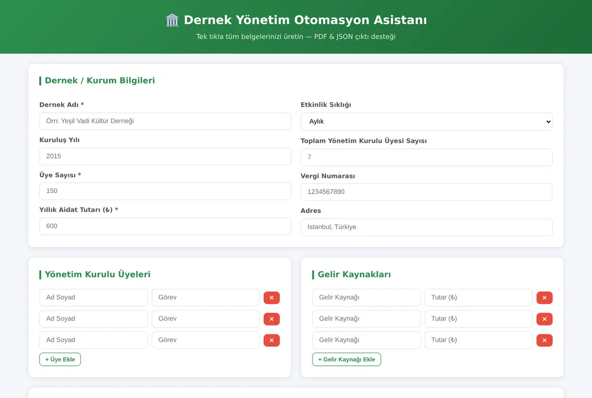Click second board member Görev field

[x=206, y=319]
